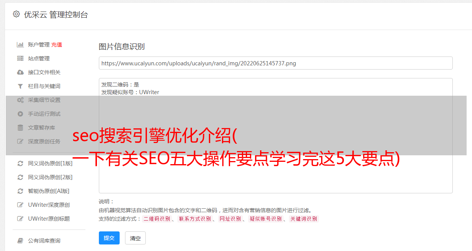Click the 疑似账号识别 tag

(x=265, y=219)
